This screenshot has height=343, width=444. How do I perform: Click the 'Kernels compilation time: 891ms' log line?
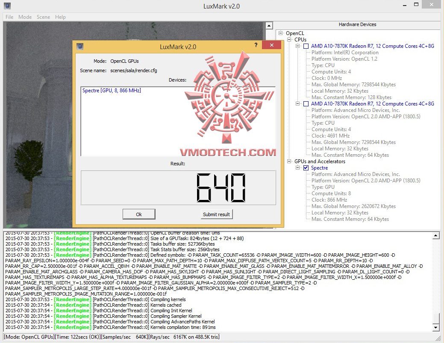pyautogui.click(x=110, y=327)
